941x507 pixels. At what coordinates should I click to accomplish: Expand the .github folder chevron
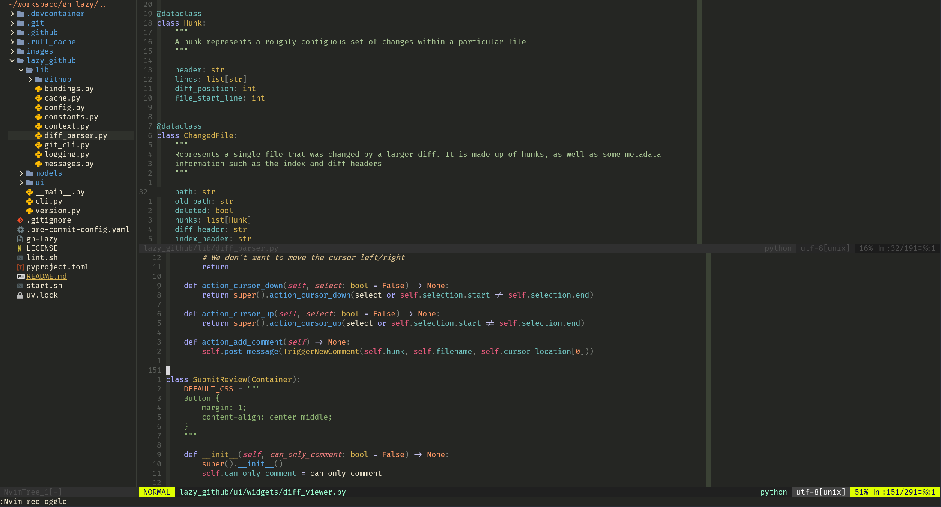tap(12, 33)
